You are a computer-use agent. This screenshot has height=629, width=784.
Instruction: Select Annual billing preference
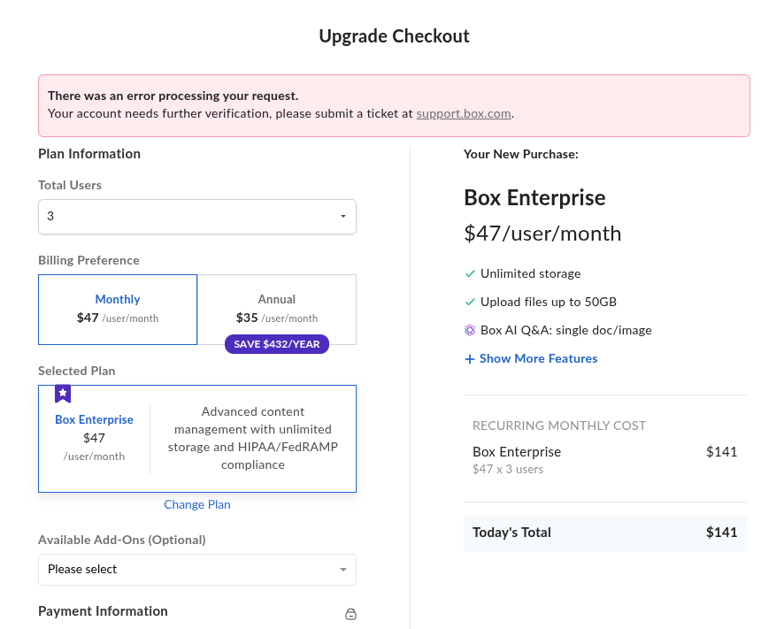tap(277, 309)
